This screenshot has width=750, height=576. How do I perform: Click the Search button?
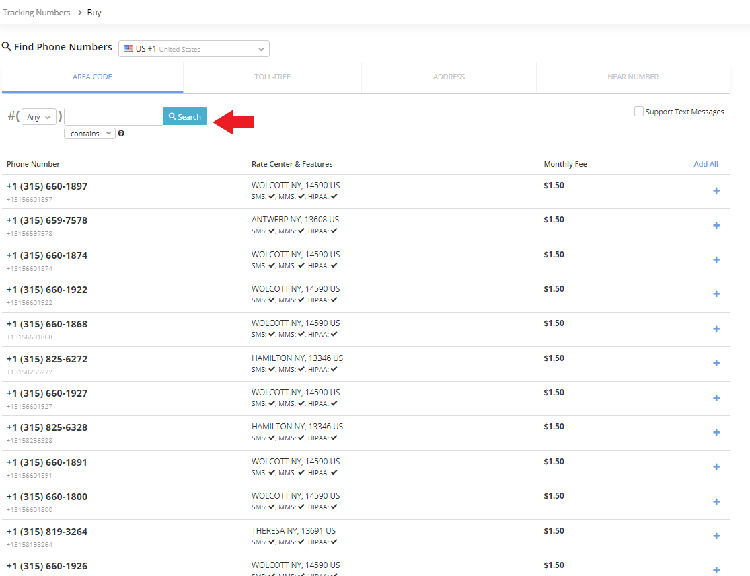[x=184, y=116]
